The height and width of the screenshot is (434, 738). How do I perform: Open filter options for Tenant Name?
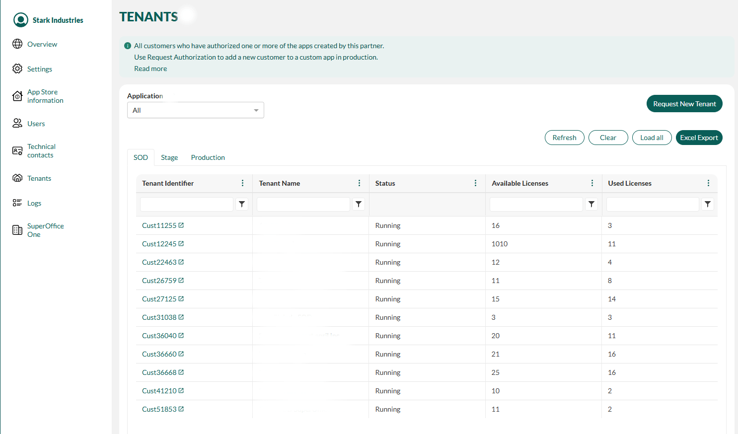coord(359,204)
